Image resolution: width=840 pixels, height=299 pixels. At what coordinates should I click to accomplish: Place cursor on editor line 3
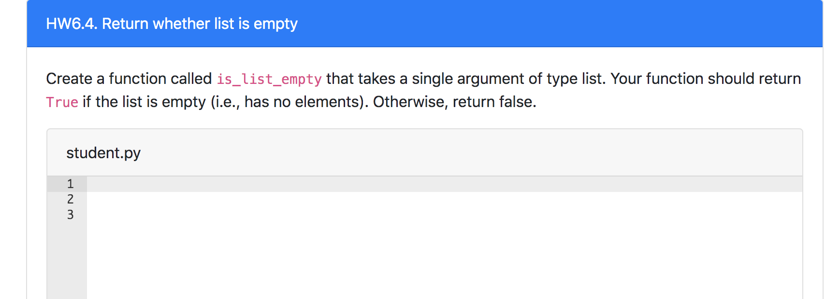pos(193,214)
